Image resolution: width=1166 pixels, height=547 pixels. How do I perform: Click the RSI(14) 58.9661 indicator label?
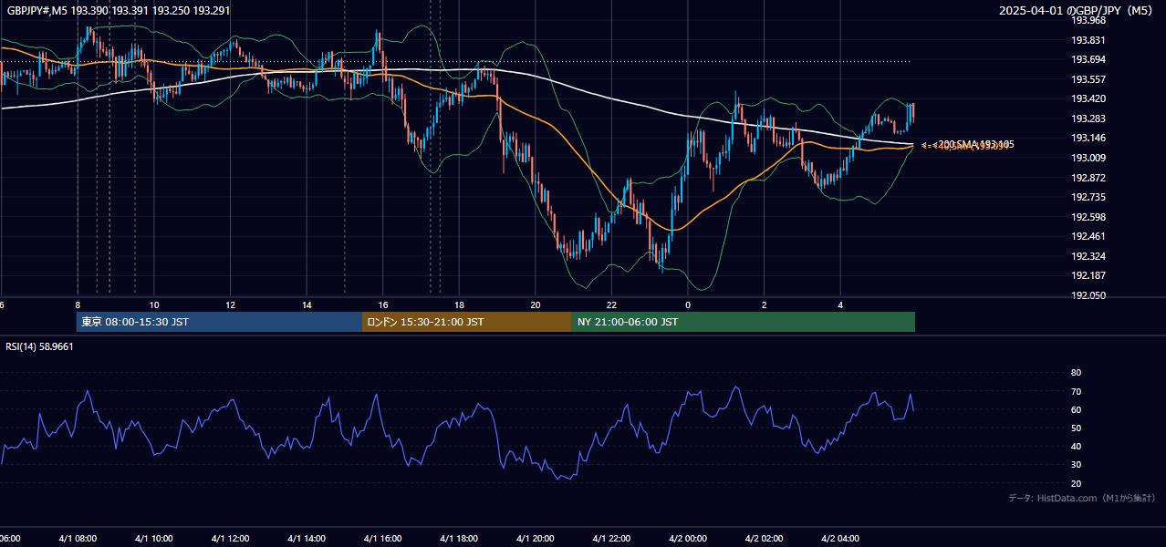click(x=40, y=346)
